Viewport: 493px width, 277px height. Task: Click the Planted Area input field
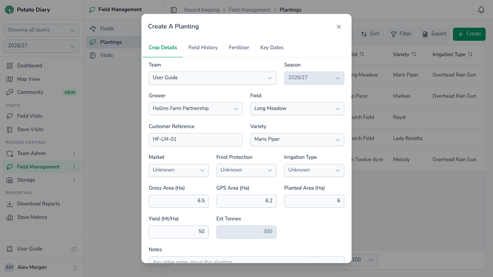[x=314, y=201]
